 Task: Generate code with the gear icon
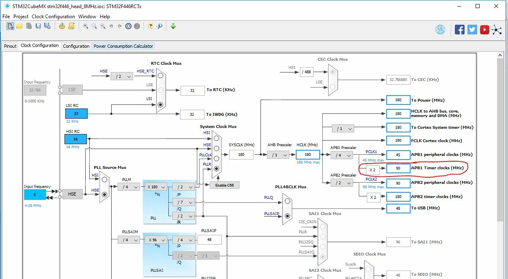[x=62, y=26]
